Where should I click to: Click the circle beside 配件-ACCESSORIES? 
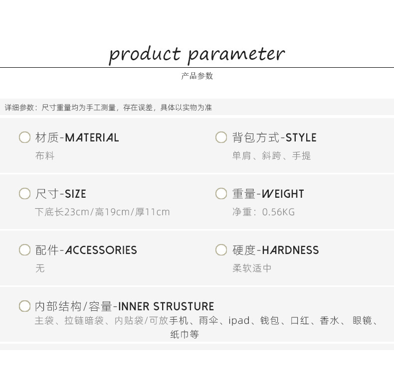[24, 250]
